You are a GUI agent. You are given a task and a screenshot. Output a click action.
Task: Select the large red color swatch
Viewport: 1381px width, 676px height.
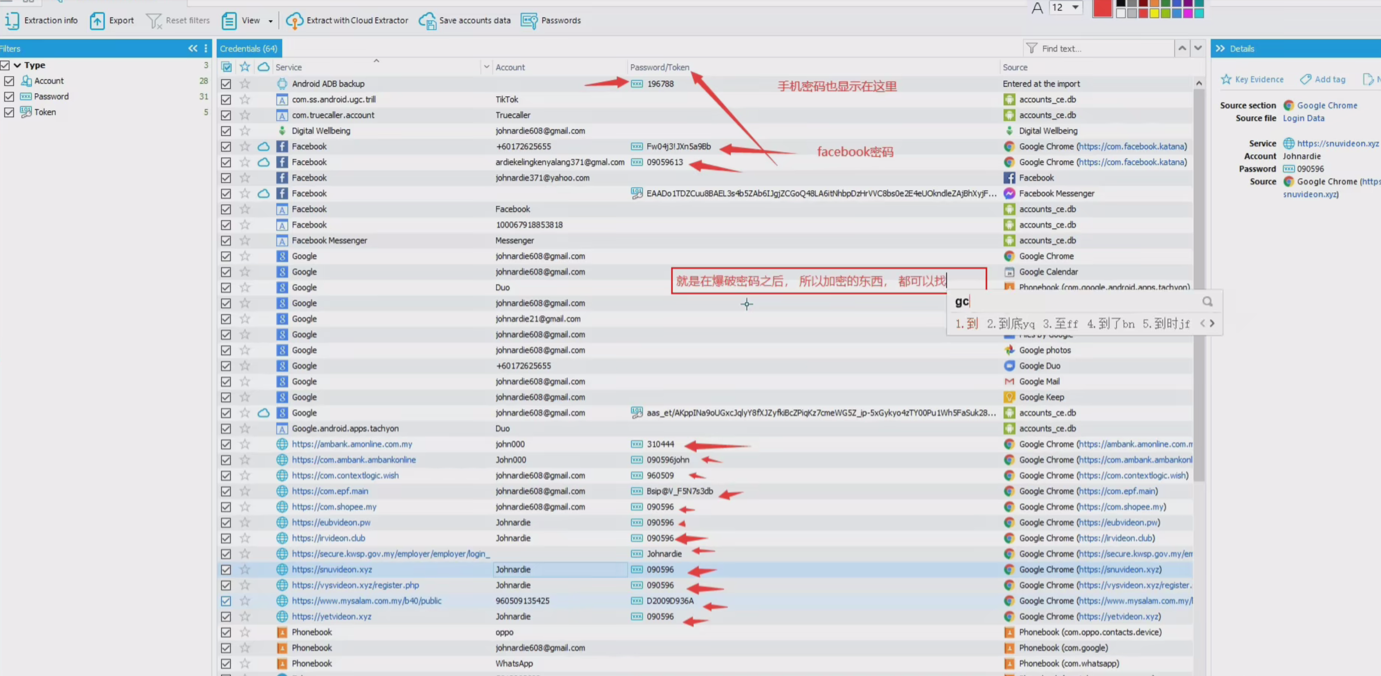1102,8
